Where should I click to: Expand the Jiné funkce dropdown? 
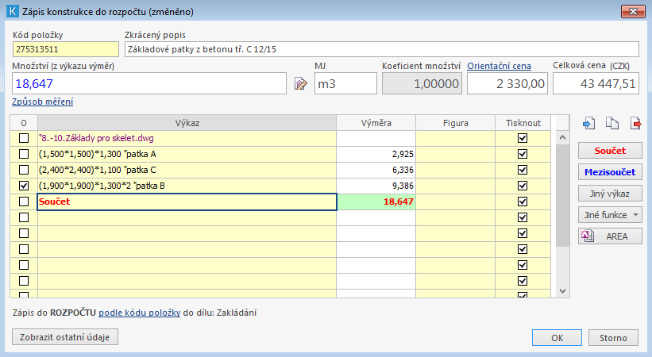pos(610,215)
